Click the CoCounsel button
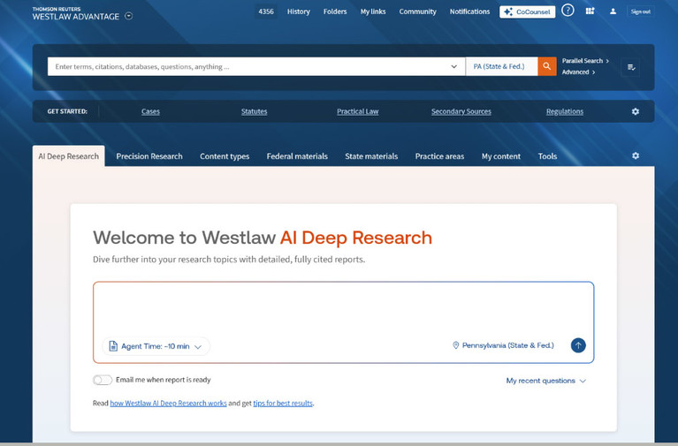678x446 pixels. coord(527,11)
